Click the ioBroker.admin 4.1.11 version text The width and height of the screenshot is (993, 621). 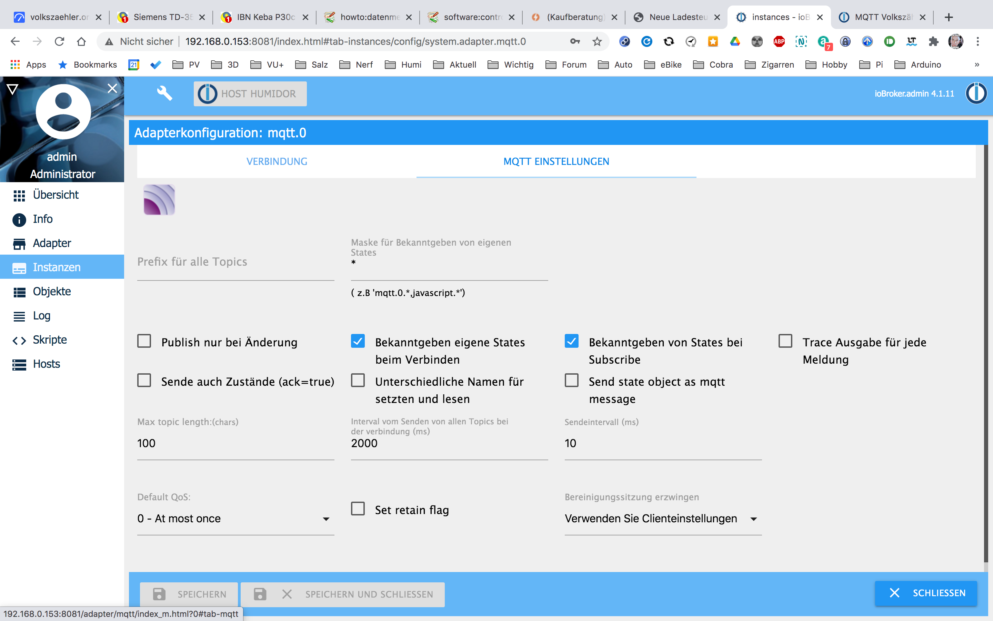click(914, 93)
